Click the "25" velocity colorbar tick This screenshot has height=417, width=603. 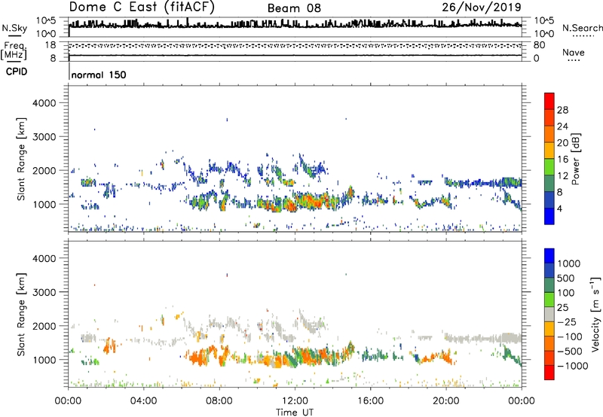[x=562, y=307]
